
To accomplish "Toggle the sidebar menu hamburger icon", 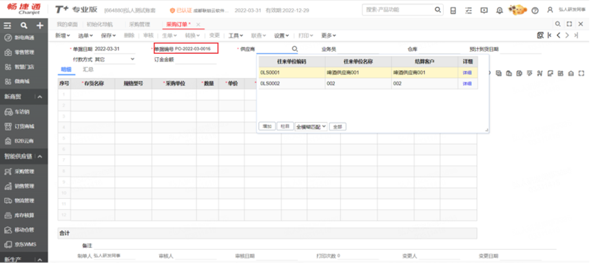I will [7, 25].
